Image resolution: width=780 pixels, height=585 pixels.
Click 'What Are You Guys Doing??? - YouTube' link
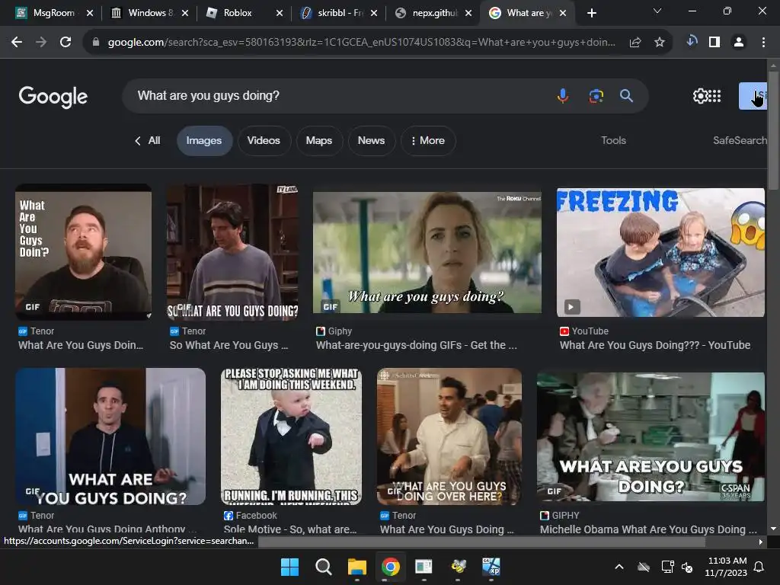[655, 345]
